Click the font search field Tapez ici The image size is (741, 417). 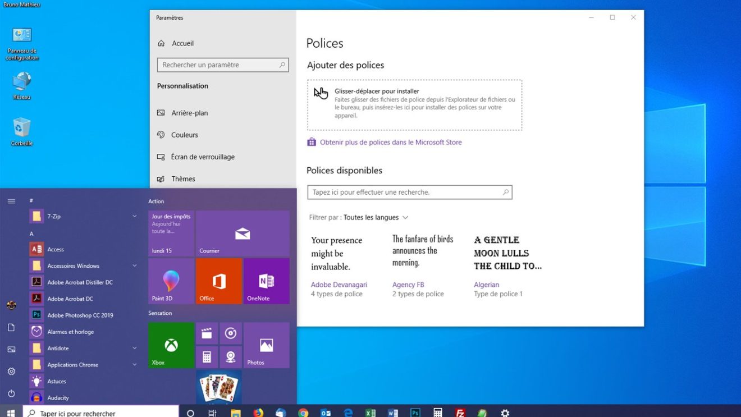coord(410,192)
